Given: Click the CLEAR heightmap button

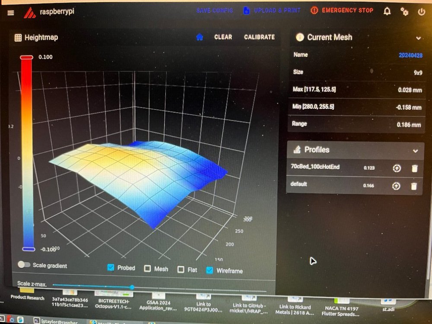Looking at the screenshot, I should [x=223, y=37].
